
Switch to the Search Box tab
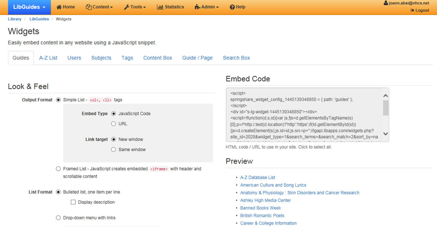(236, 58)
